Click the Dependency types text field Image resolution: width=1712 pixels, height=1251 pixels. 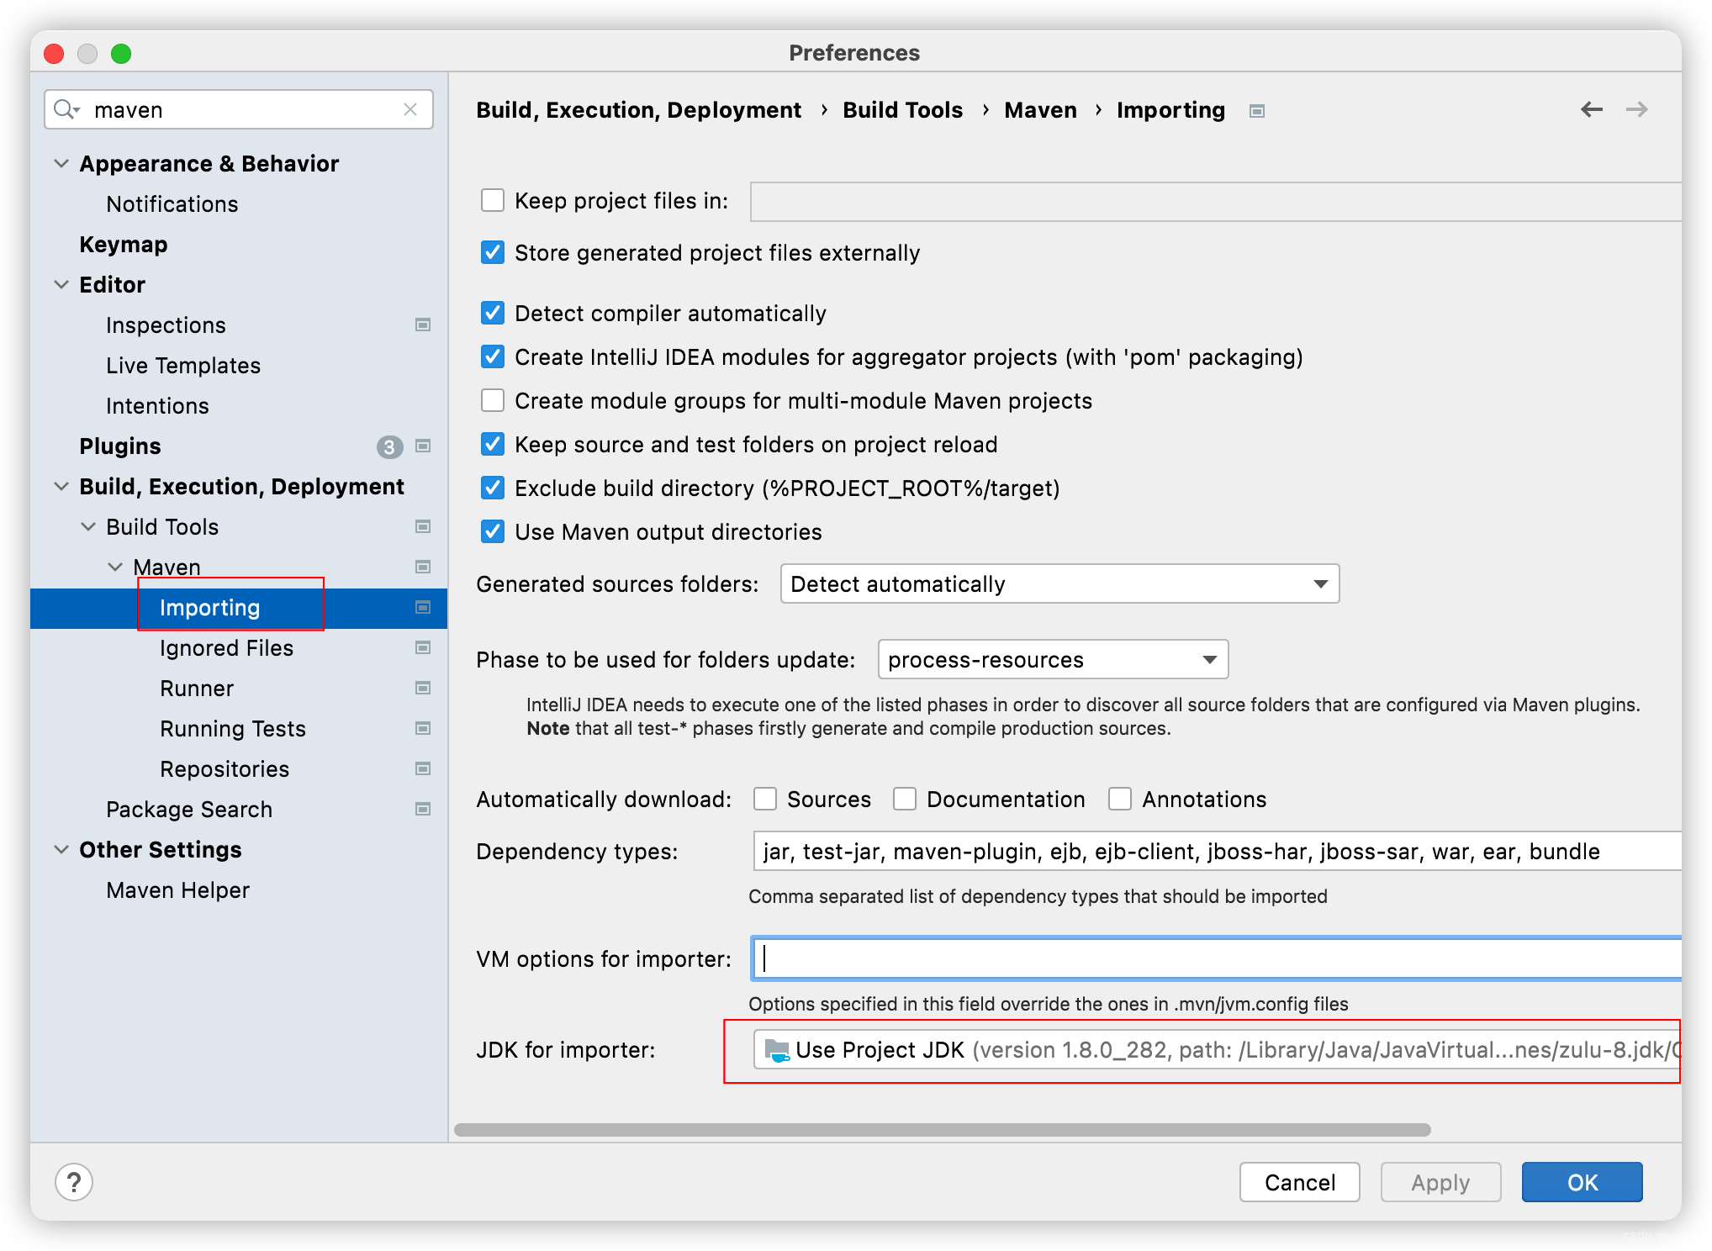1217,851
